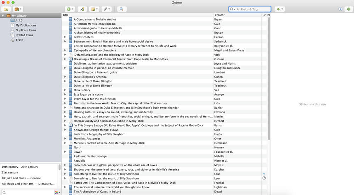Open the column picker icon
The image size is (354, 195).
click(269, 15)
